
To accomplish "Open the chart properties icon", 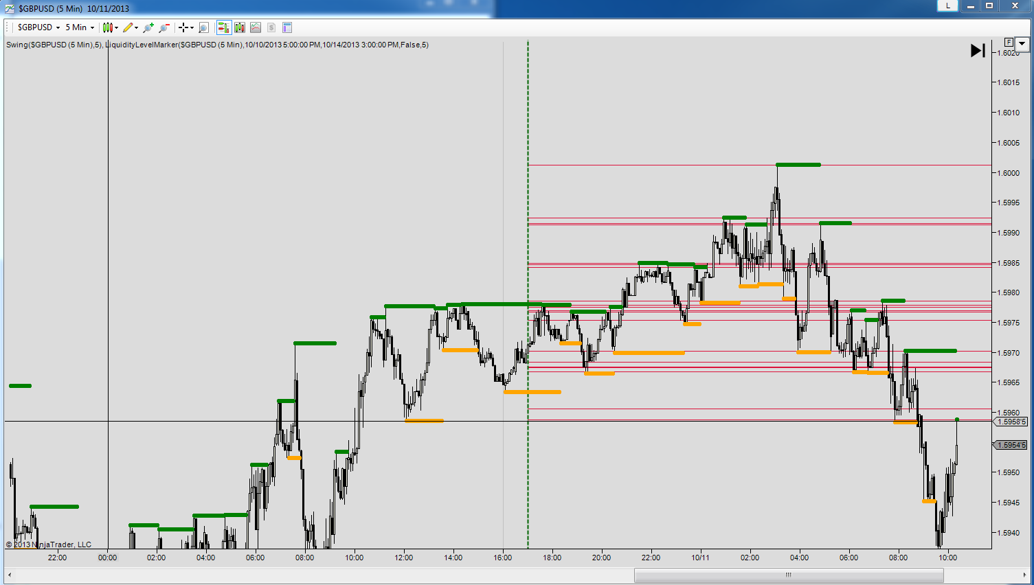I will pyautogui.click(x=287, y=27).
